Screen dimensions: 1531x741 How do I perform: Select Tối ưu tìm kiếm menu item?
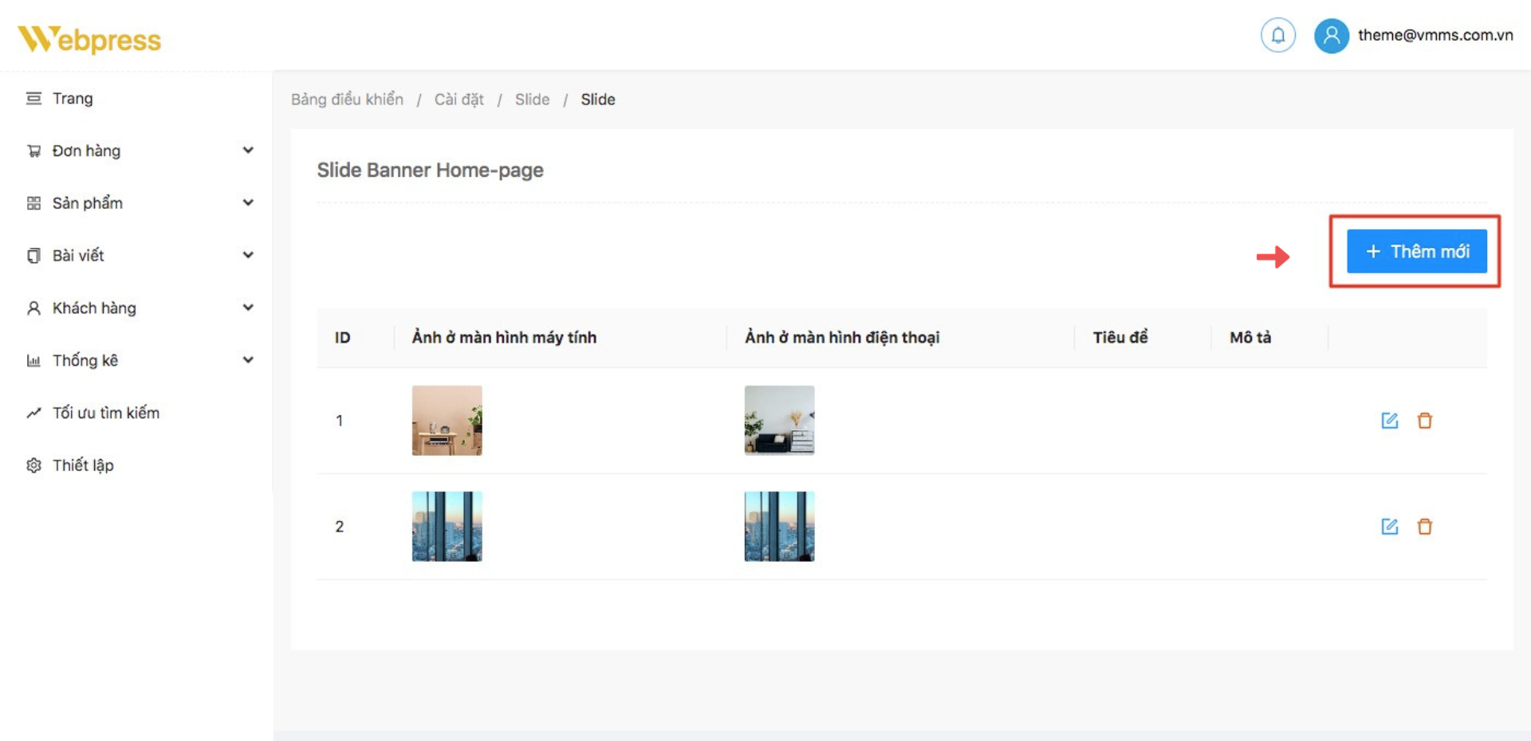(105, 413)
